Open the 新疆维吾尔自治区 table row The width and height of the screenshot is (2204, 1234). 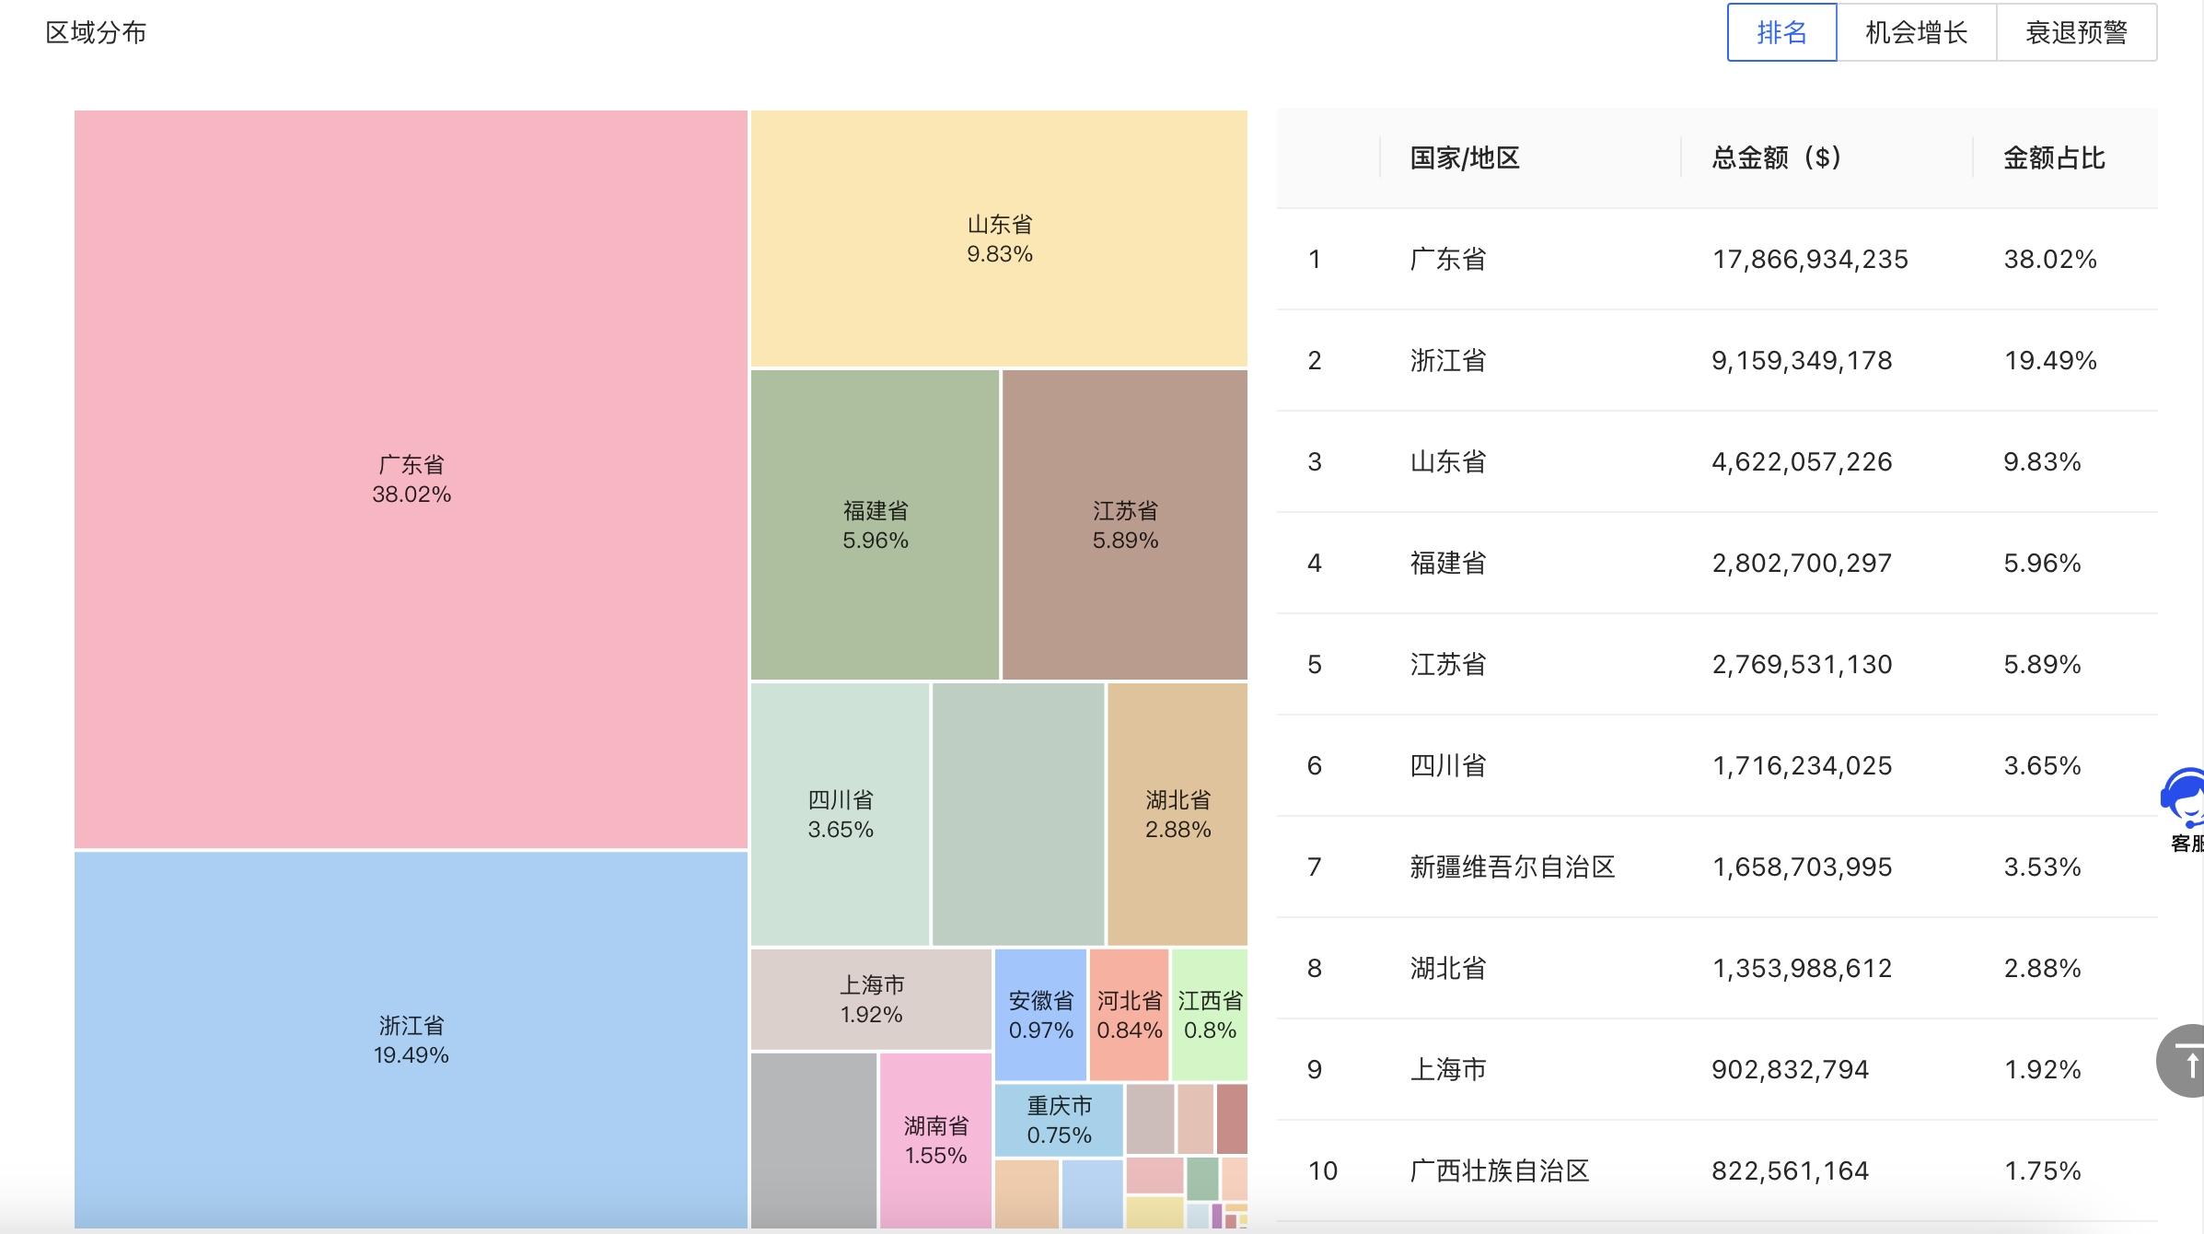[1513, 867]
